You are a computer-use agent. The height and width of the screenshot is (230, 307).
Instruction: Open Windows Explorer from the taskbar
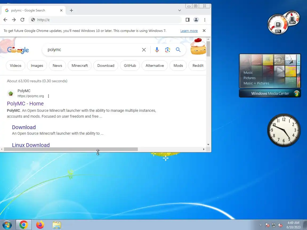[x=57, y=225]
